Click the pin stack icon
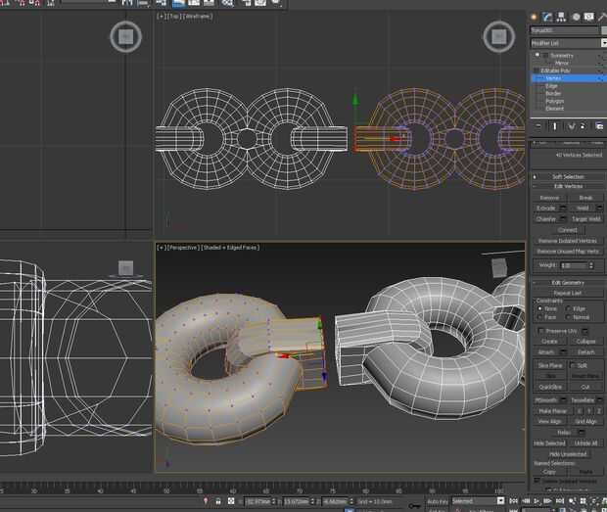Screen dimensions: 607x512 coord(537,126)
